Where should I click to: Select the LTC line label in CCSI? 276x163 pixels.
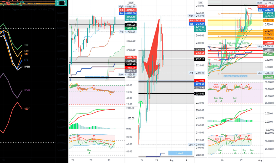point(26,60)
